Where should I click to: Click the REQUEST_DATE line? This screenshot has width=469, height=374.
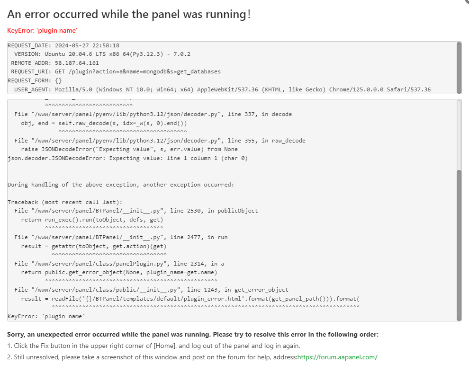click(x=63, y=46)
